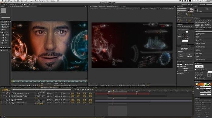
Task: Click the fill color swatch in Character panel
Action: [191, 9]
